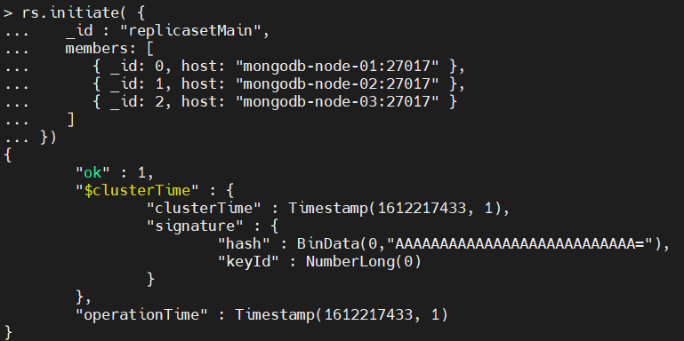This screenshot has width=684, height=341.
Task: Click the "hash" key
Action: pyautogui.click(x=244, y=244)
